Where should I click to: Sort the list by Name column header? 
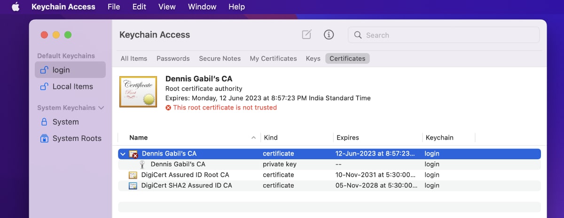(x=139, y=138)
